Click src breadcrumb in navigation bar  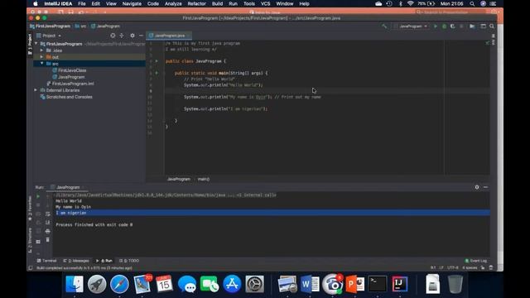80,26
